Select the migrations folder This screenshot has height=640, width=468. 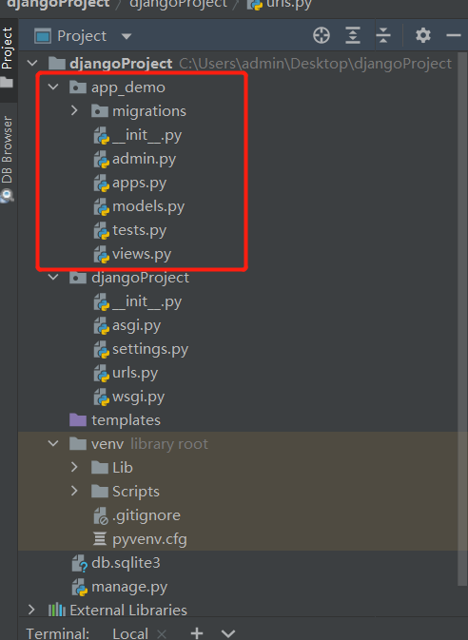pos(149,111)
